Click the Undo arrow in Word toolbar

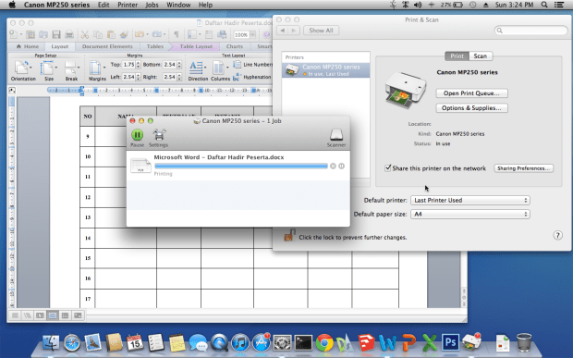click(140, 34)
